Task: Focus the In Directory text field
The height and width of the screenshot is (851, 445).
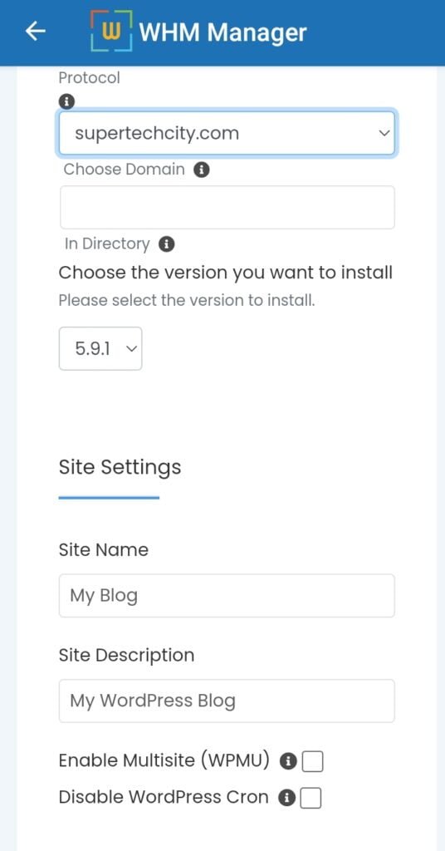Action: pyautogui.click(x=227, y=207)
